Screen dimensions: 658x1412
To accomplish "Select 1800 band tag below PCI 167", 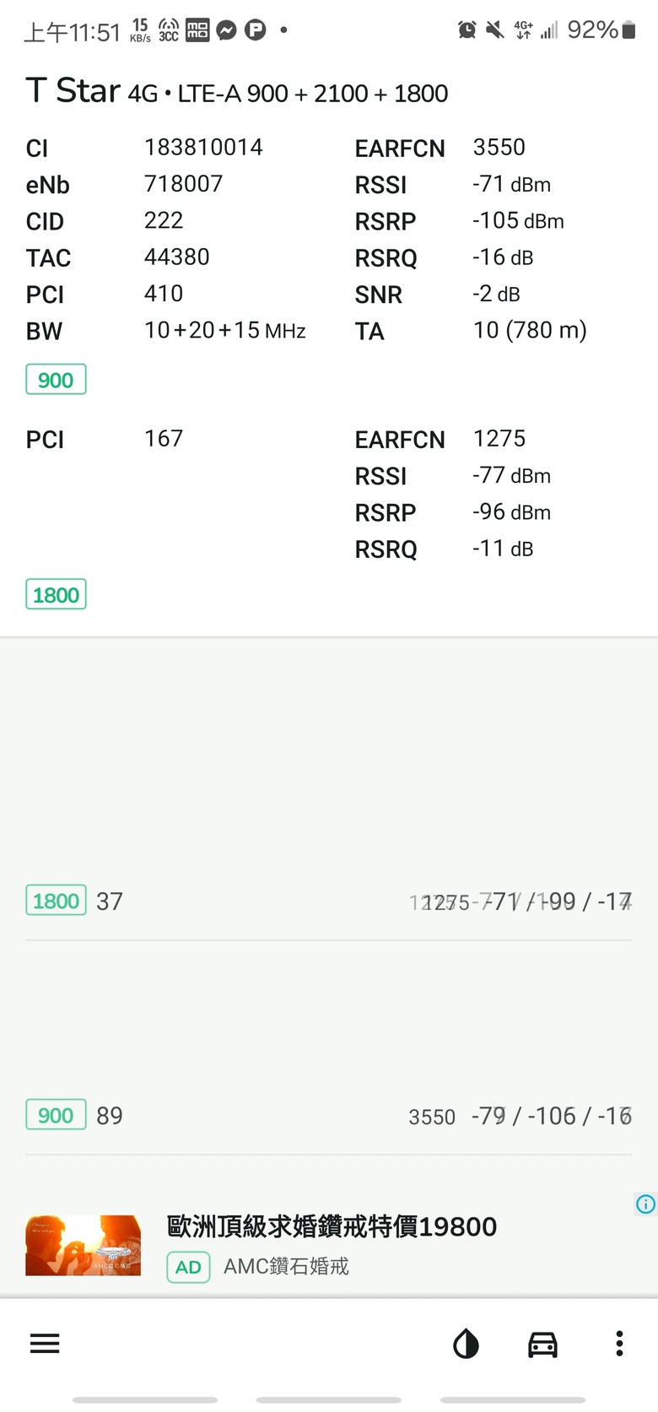I will [56, 595].
